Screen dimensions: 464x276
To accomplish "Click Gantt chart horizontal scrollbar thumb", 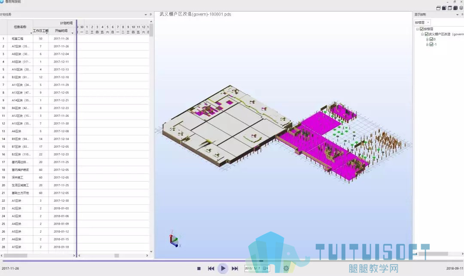I will [116, 255].
